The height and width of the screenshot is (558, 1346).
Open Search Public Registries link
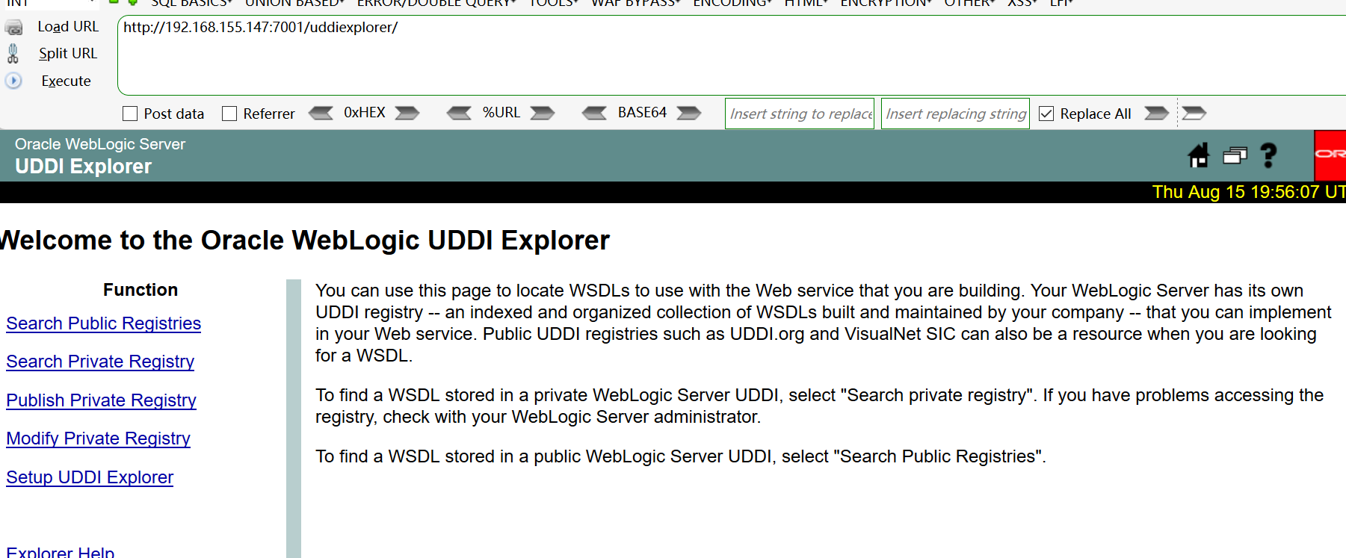click(104, 323)
